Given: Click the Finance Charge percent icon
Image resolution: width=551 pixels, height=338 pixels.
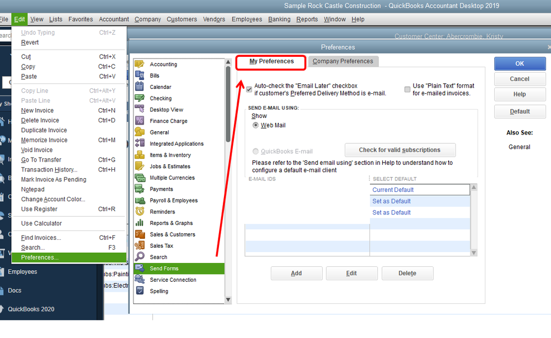Looking at the screenshot, I should pos(140,121).
